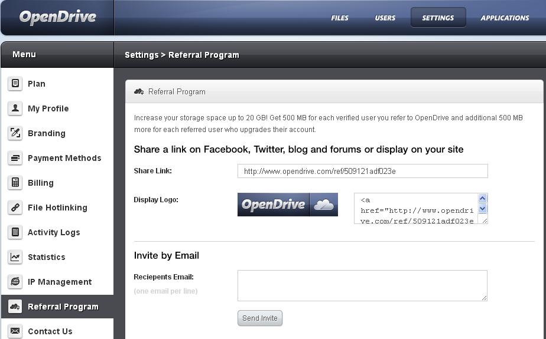546x339 pixels.
Task: Click the Recipients Email resize handle
Action: 485,298
